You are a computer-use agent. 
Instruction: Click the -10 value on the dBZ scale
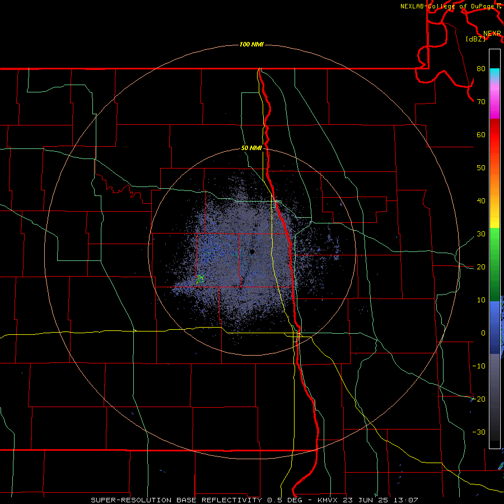(x=479, y=366)
